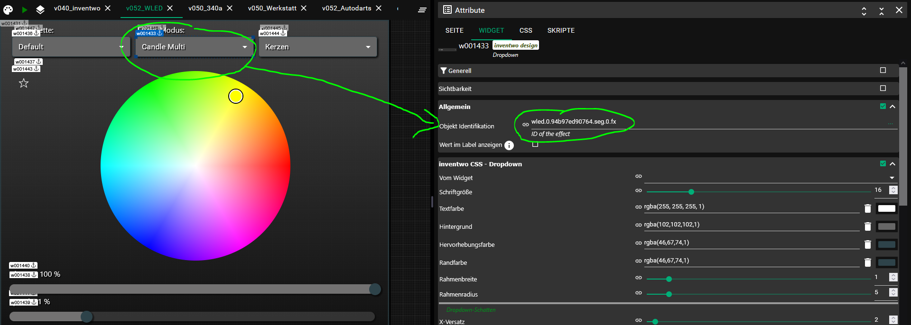911x325 pixels.
Task: Click the Rahmenradius number stepper
Action: [x=893, y=292]
